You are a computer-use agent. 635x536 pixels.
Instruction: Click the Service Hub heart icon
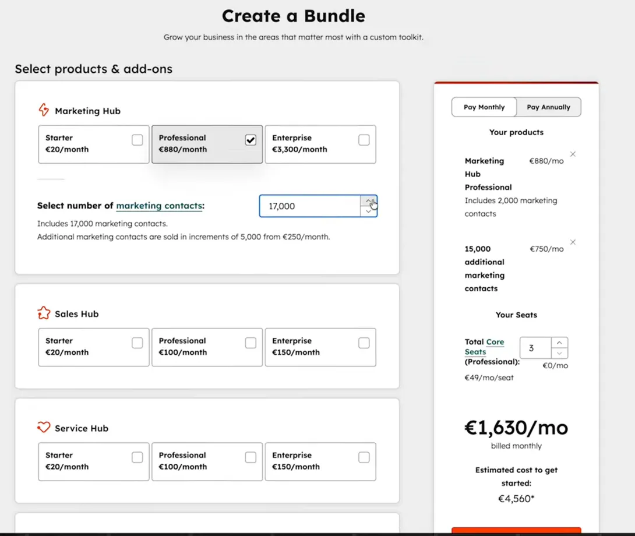tap(44, 427)
